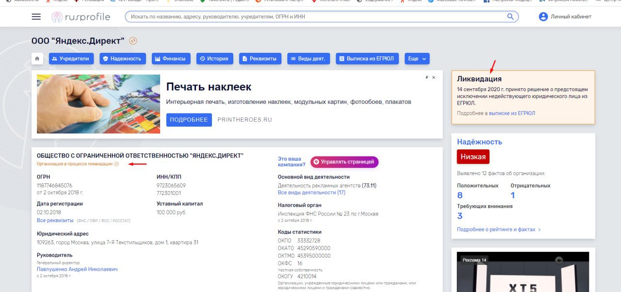Click the Печать наклеек ad headline
Screen dimensions: 621x292
(209, 87)
